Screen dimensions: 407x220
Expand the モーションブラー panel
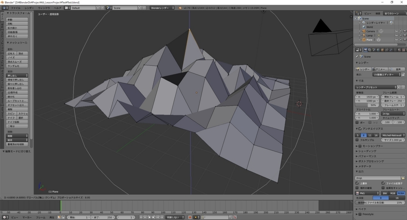pos(357,146)
